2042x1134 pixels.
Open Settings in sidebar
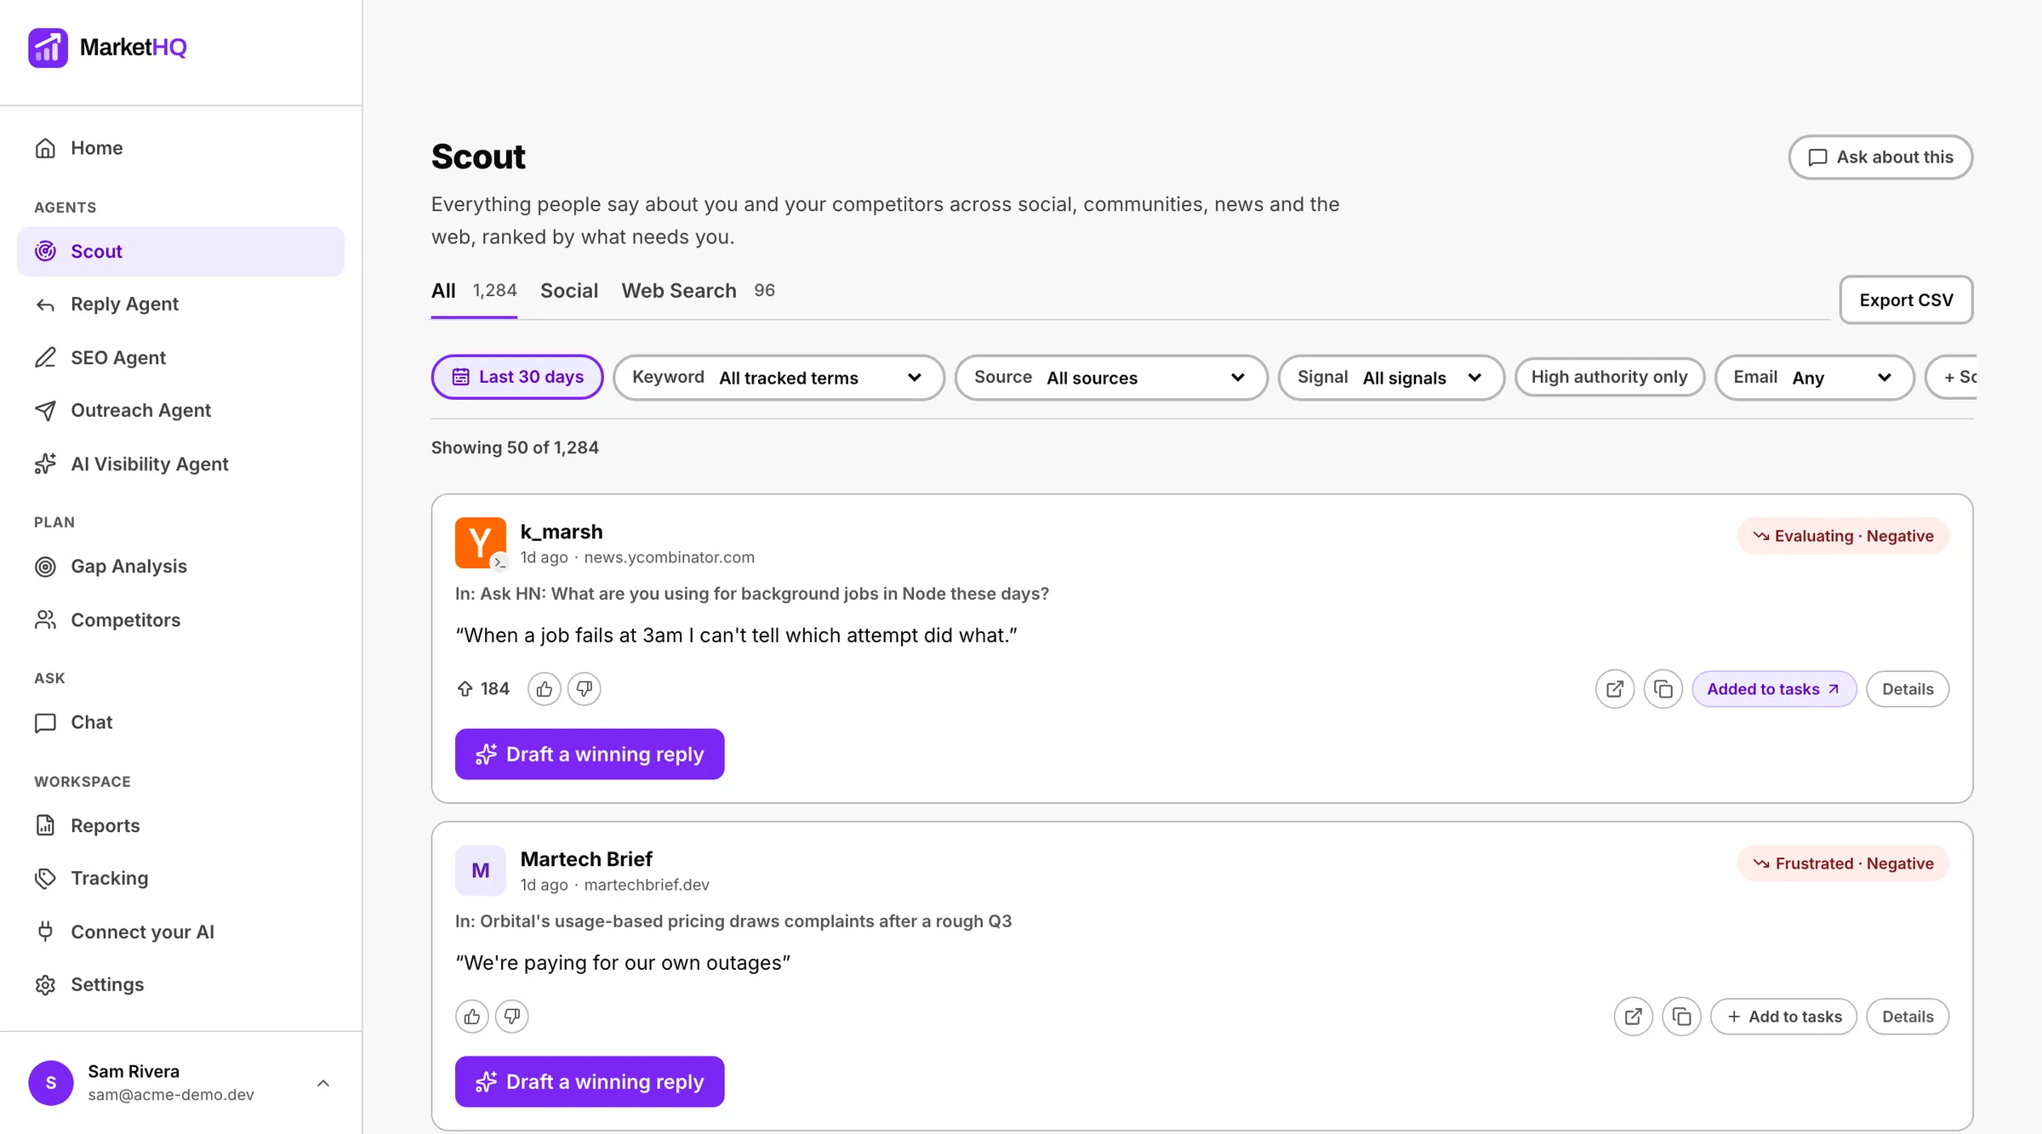pos(180,984)
